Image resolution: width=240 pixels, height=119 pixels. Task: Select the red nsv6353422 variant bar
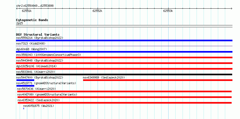pyautogui.click(x=125, y=103)
